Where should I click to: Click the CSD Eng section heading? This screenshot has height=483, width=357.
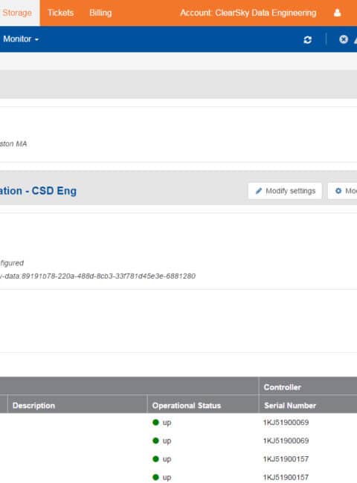click(38, 191)
